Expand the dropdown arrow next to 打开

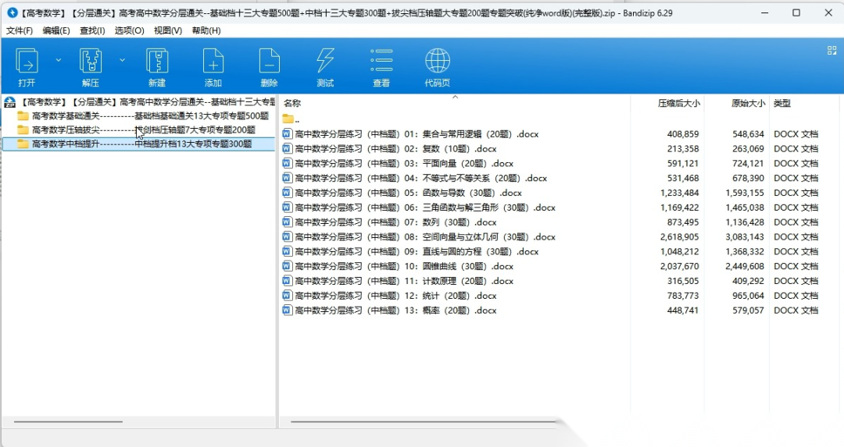(x=59, y=60)
